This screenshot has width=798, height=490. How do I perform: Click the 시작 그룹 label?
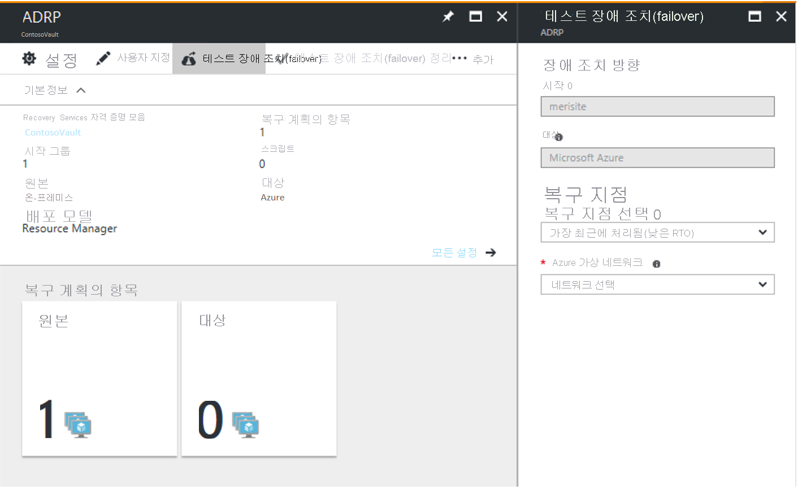47,151
